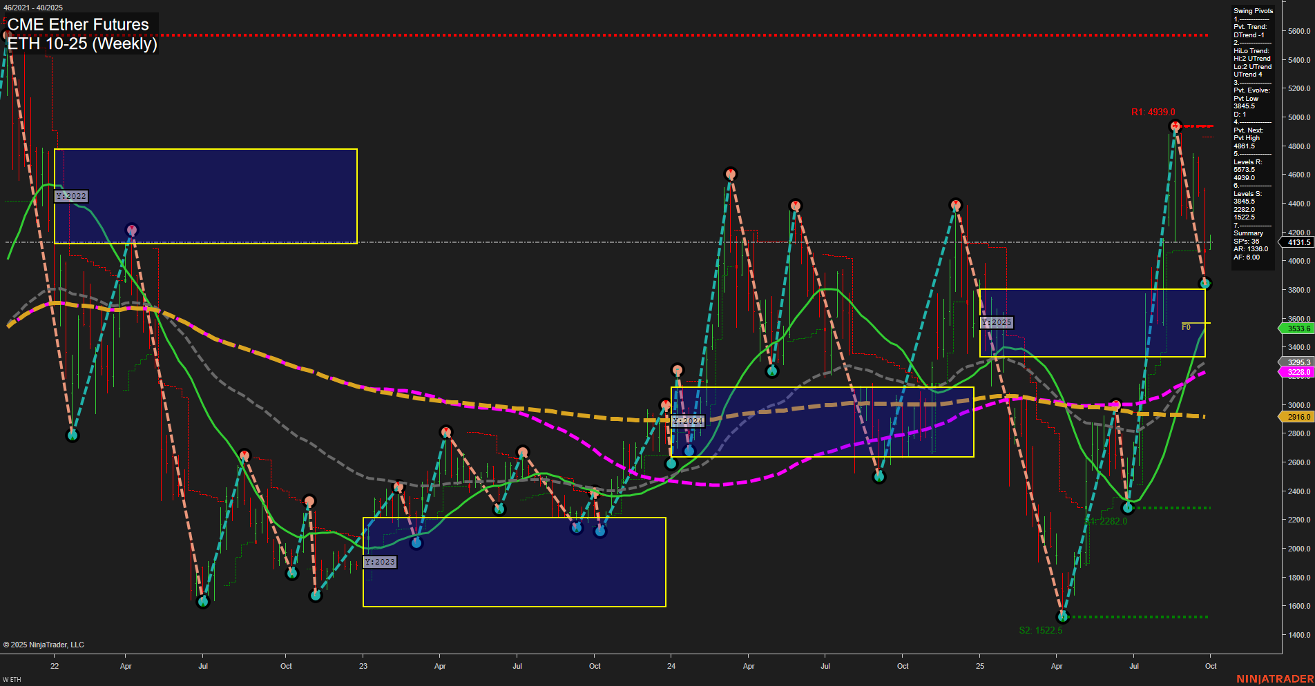Toggle the Y:2022 rectangle label
1315x686 pixels.
[71, 196]
